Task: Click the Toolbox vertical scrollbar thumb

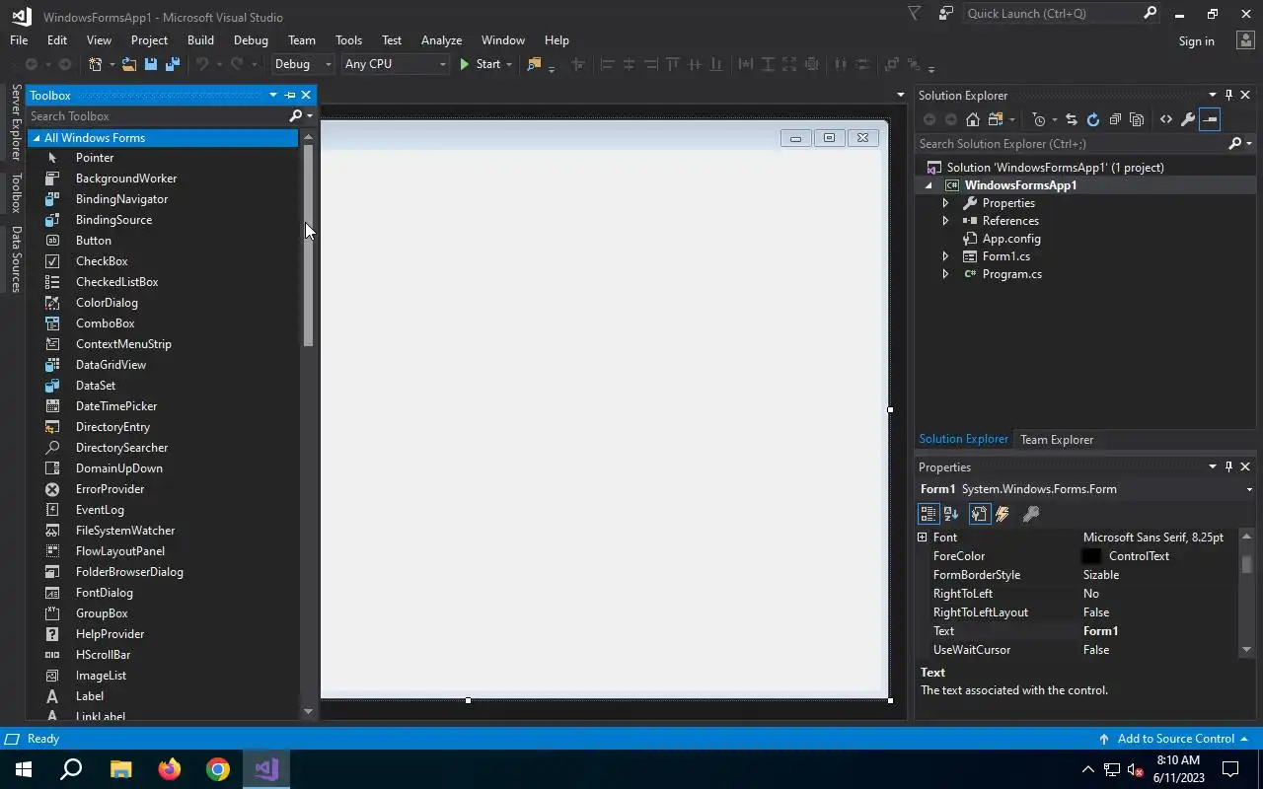Action: pyautogui.click(x=308, y=245)
